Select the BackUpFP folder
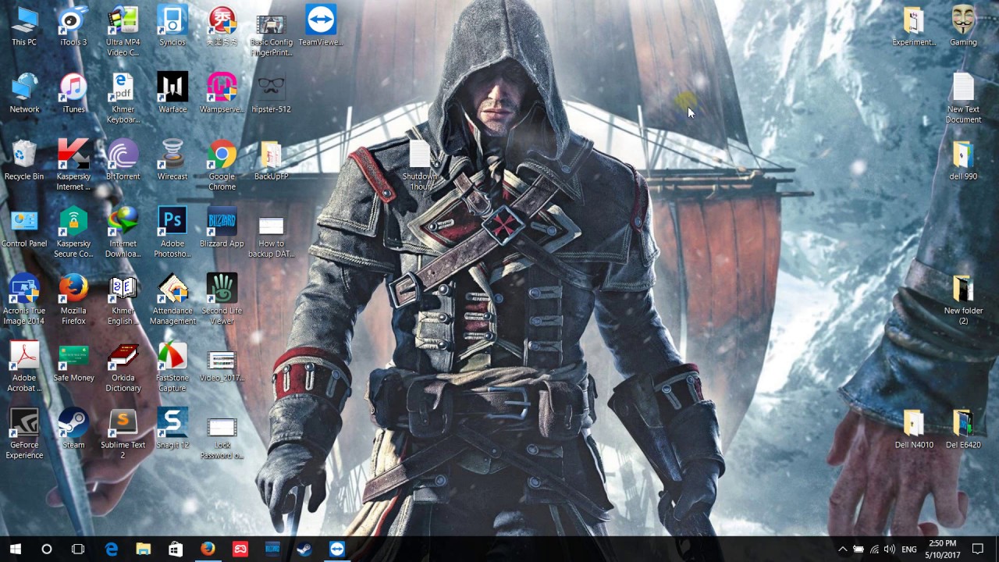The height and width of the screenshot is (562, 999). [271, 160]
